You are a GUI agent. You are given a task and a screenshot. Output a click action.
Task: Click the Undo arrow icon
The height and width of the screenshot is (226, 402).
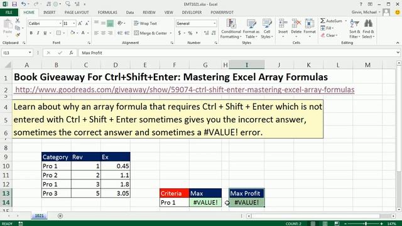click(24, 4)
